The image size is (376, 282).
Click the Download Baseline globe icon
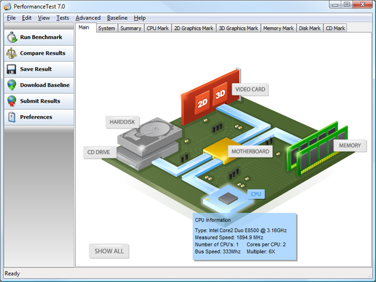[12, 86]
